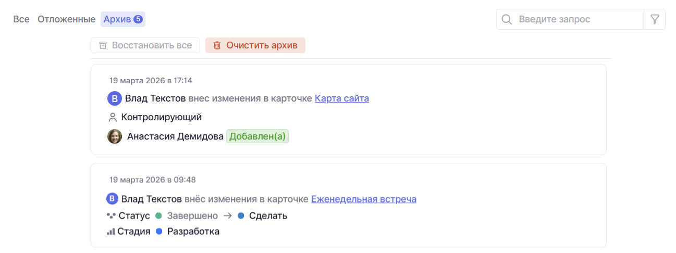Click the Стадия bars icon
The image size is (676, 253).
coord(111,232)
